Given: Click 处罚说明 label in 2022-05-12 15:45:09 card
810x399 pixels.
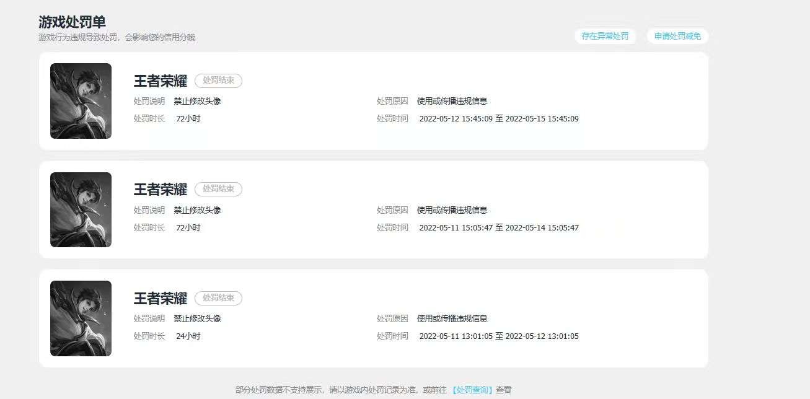Looking at the screenshot, I should (149, 101).
